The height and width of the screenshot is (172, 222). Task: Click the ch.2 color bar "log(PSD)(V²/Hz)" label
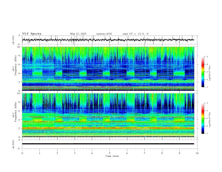click(x=210, y=120)
